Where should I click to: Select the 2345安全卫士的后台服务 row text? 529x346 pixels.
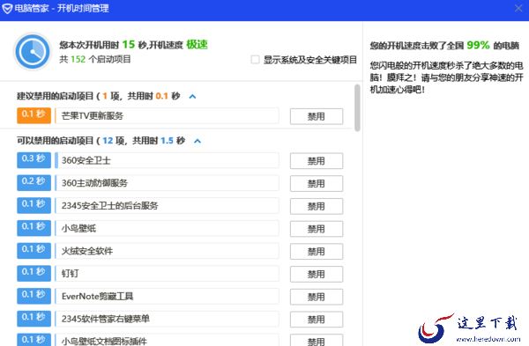coord(109,205)
